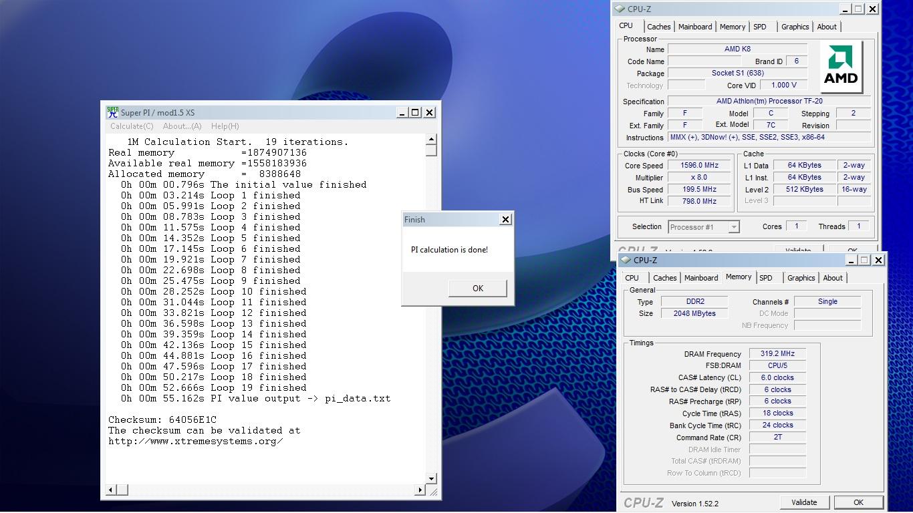Click OK button in bottom CPU-Z window

click(x=858, y=502)
